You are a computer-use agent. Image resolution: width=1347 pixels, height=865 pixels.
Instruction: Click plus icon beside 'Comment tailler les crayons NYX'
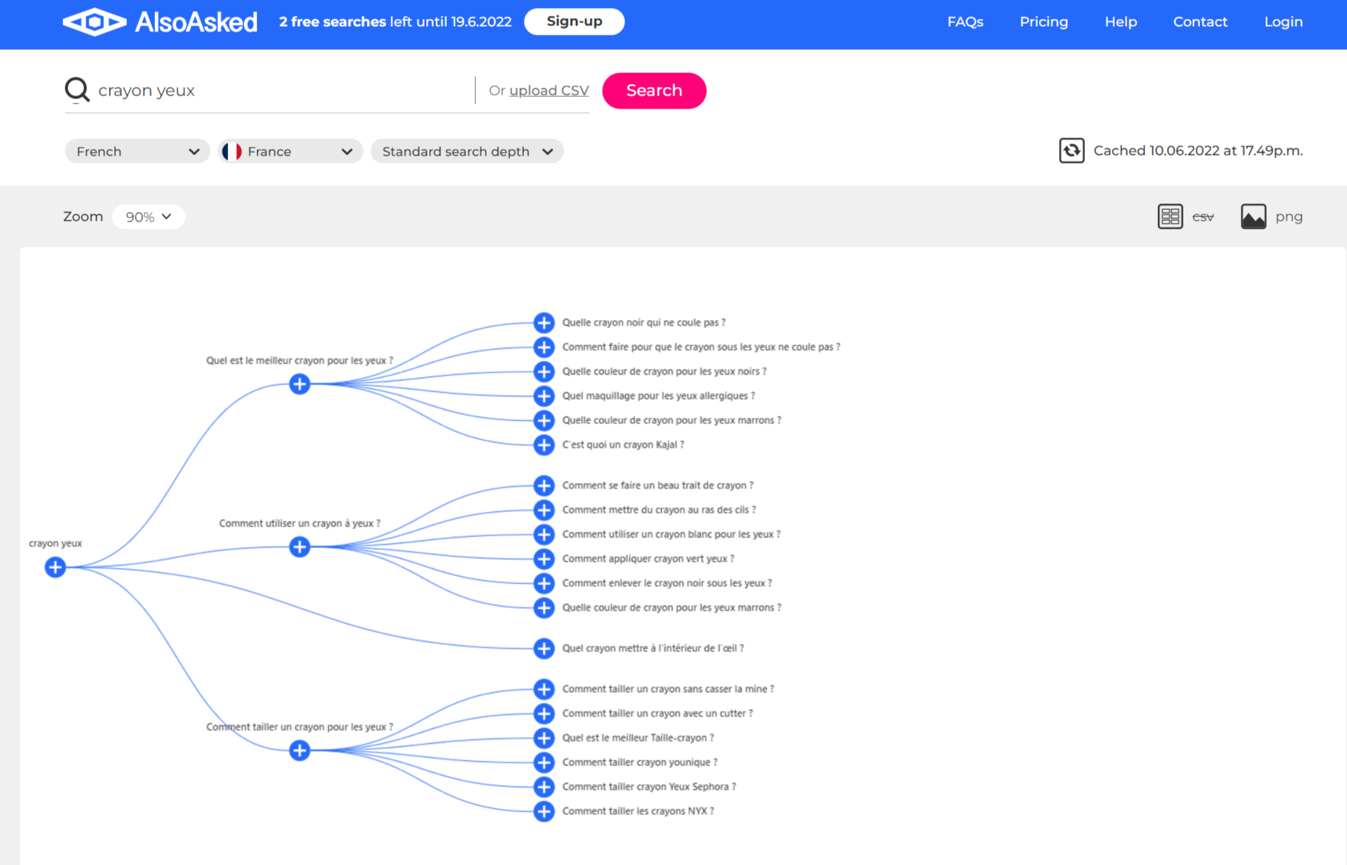tap(544, 811)
